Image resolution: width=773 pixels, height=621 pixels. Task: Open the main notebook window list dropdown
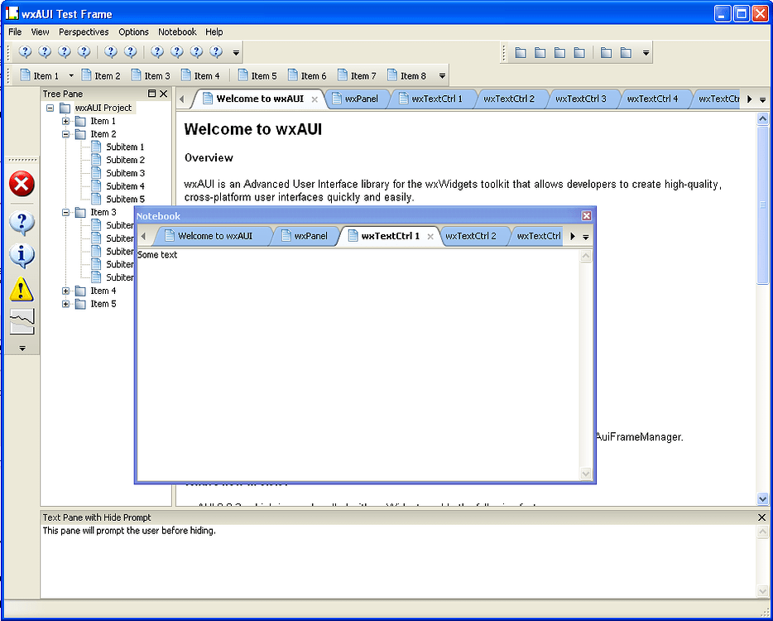[762, 99]
